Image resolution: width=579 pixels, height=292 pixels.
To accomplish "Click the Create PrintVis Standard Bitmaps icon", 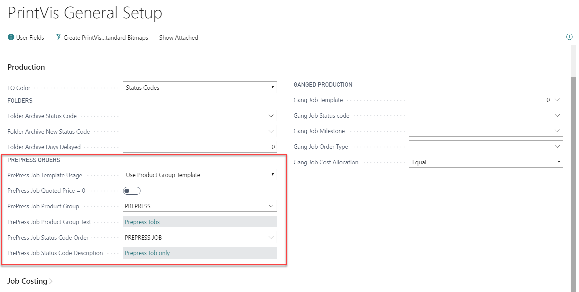I will [58, 37].
